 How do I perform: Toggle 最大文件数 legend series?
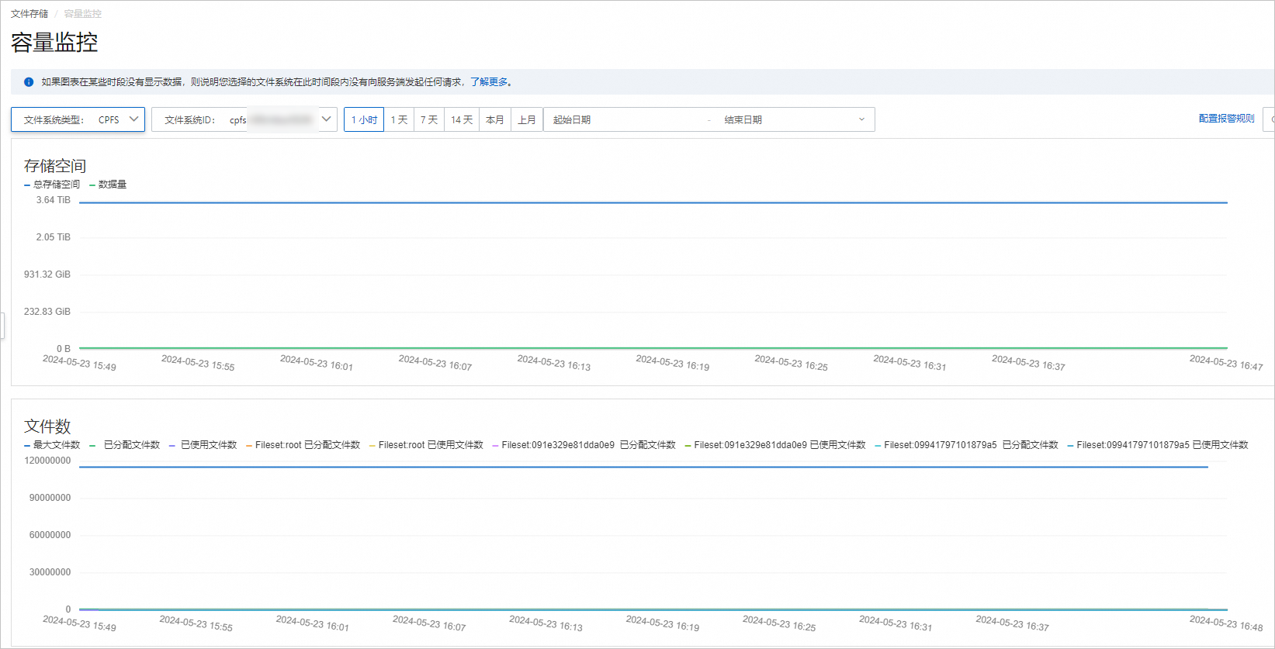tap(52, 445)
